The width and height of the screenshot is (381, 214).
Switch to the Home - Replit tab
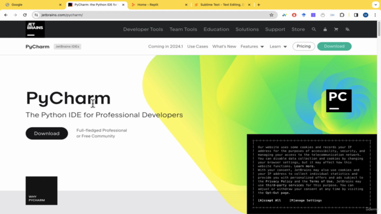(x=159, y=5)
